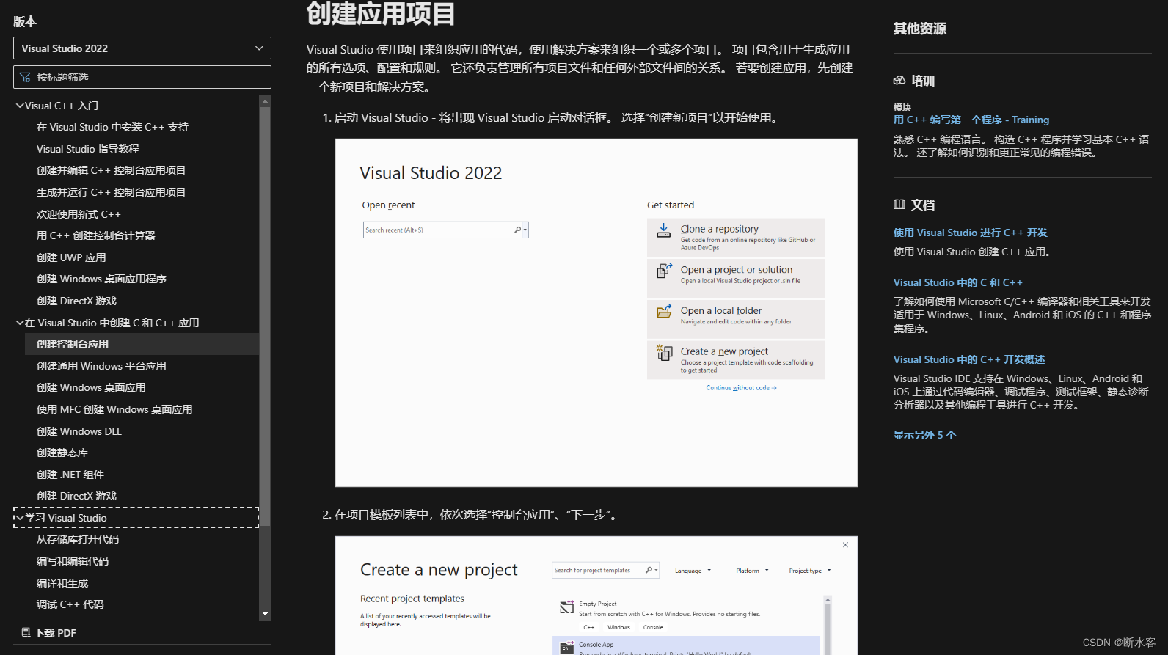Expand 显示另外 5 个 resources

point(924,435)
